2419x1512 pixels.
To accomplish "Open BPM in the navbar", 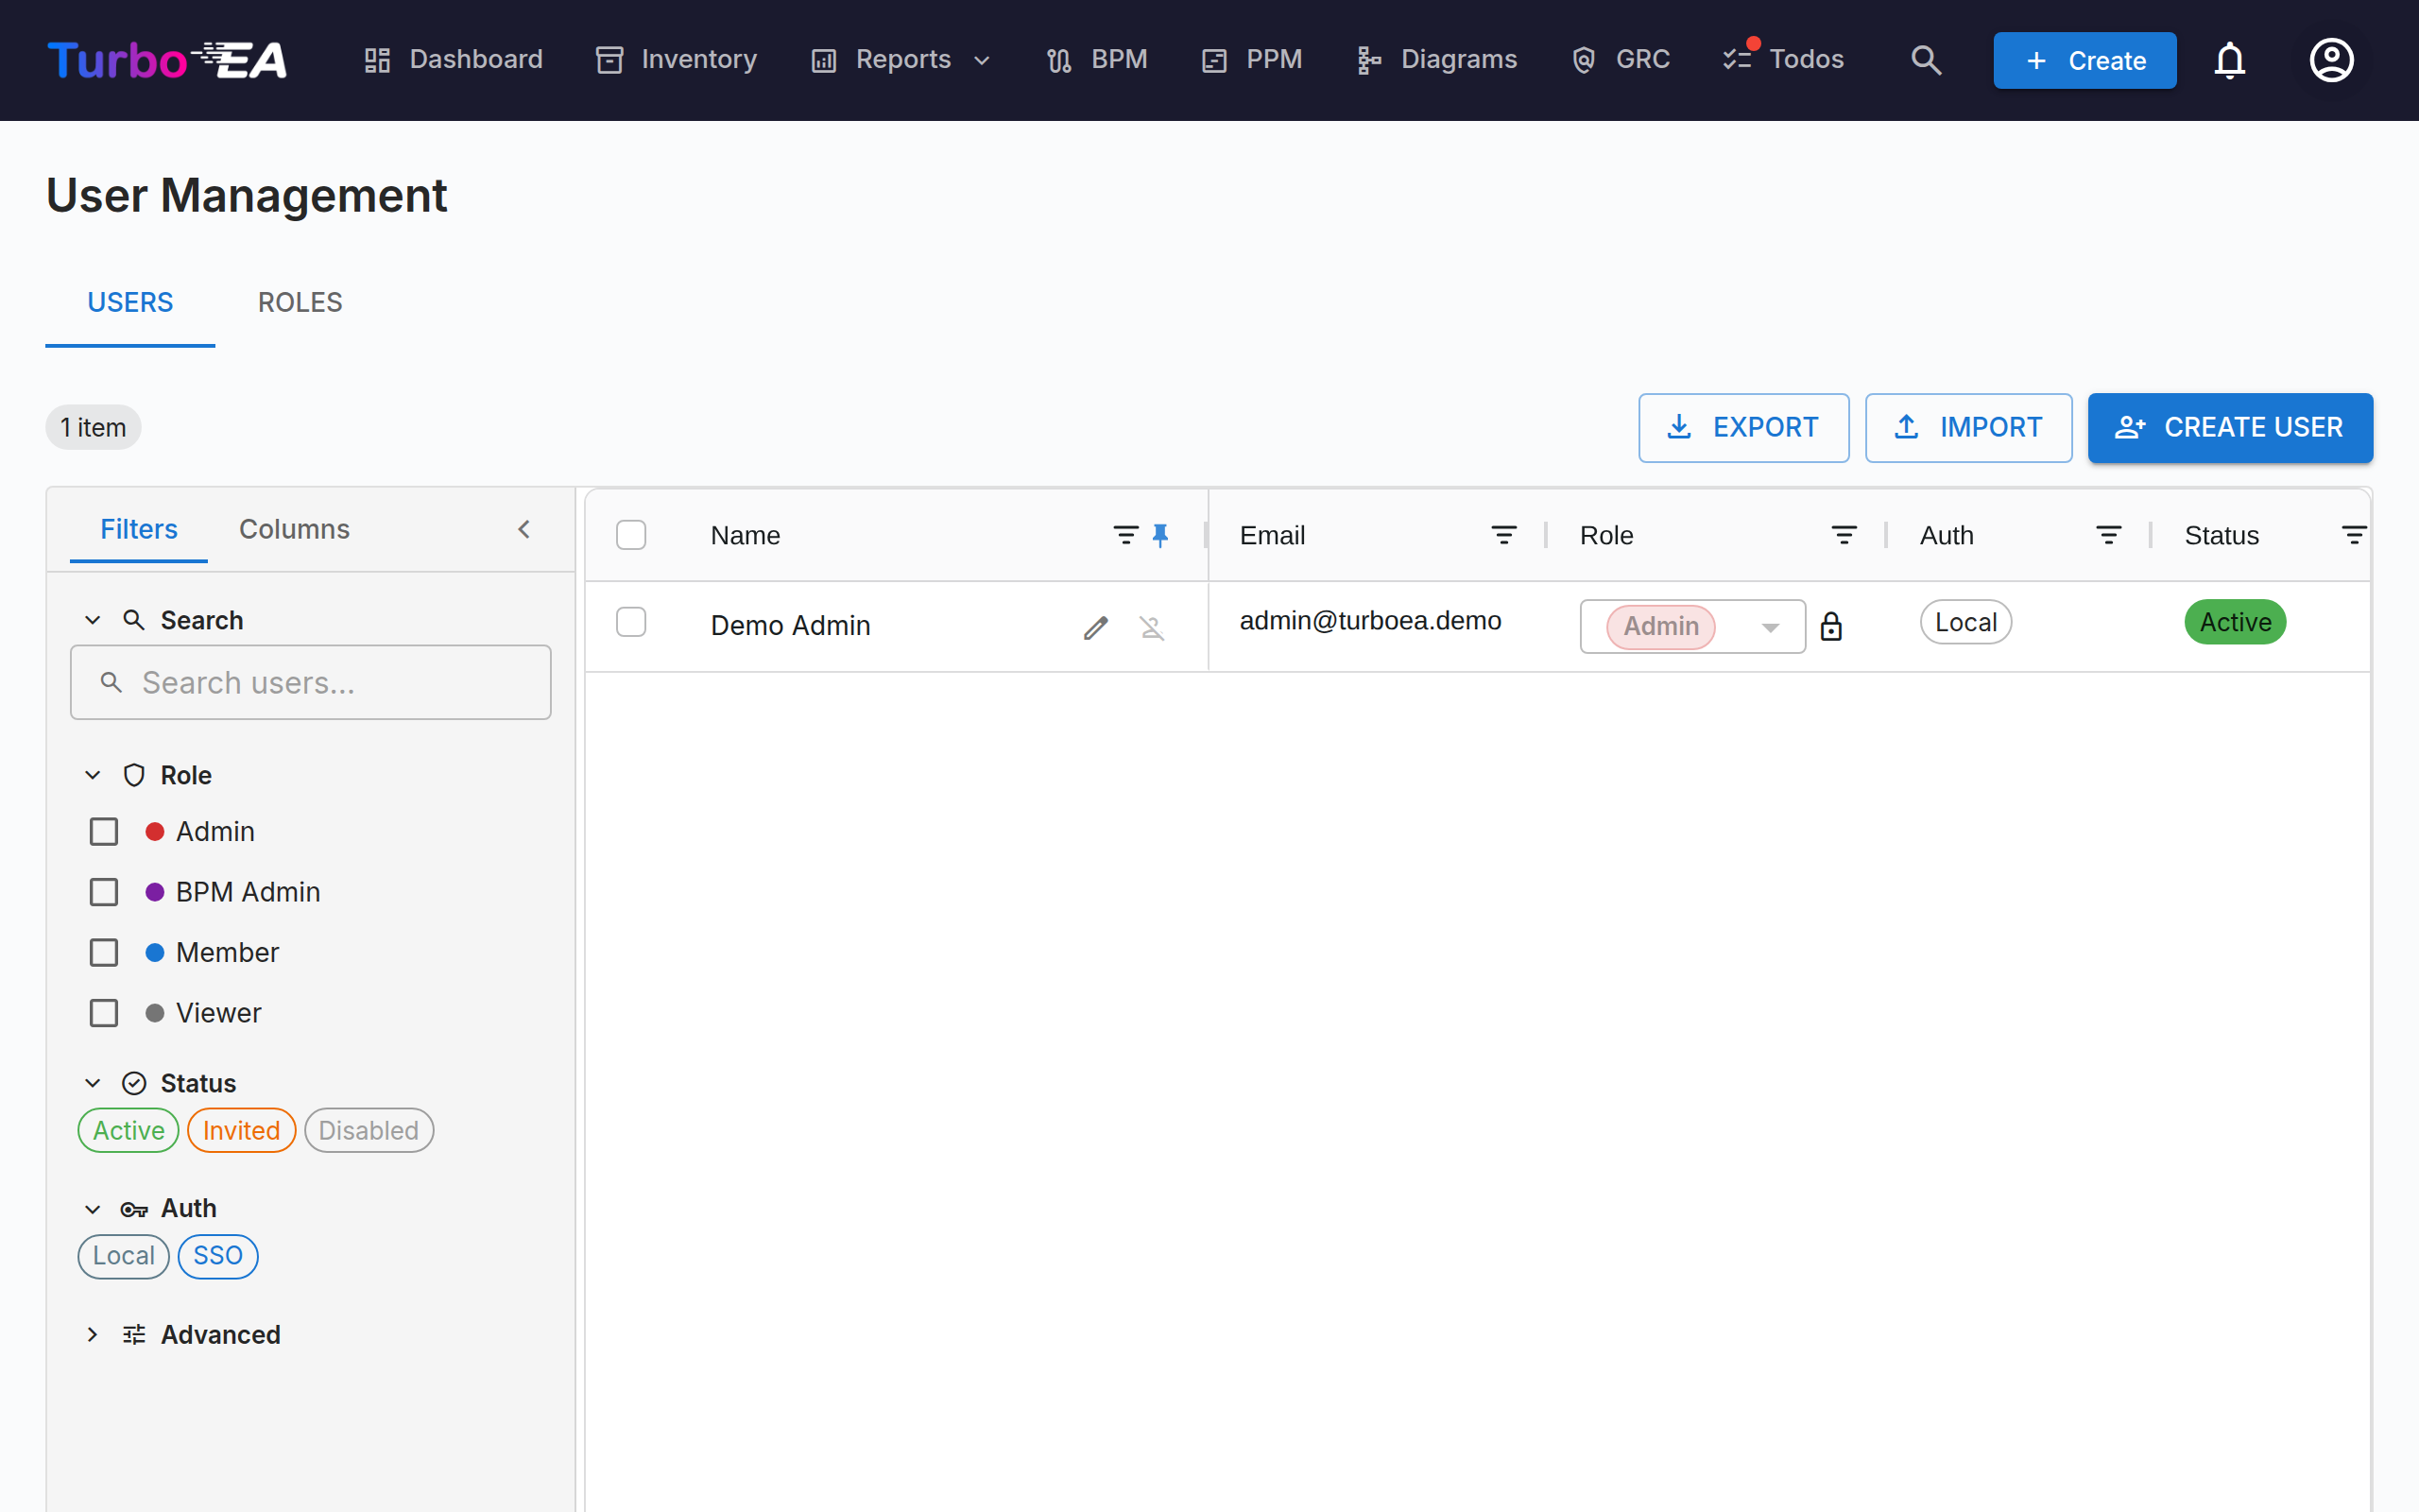I will click(x=1098, y=60).
